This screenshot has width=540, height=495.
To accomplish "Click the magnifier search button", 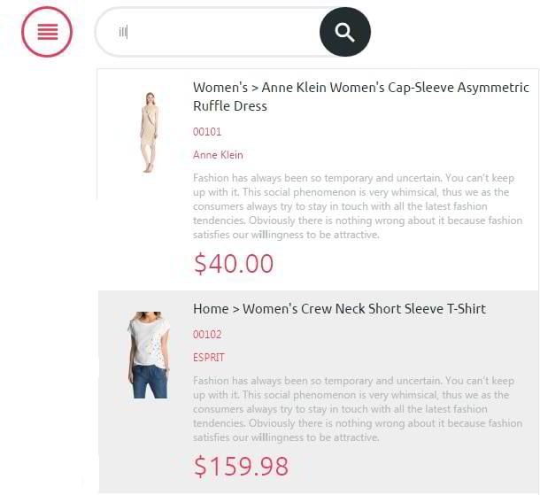I will [x=345, y=32].
